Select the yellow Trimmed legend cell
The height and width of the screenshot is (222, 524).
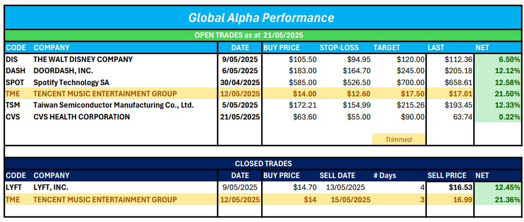pyautogui.click(x=399, y=139)
